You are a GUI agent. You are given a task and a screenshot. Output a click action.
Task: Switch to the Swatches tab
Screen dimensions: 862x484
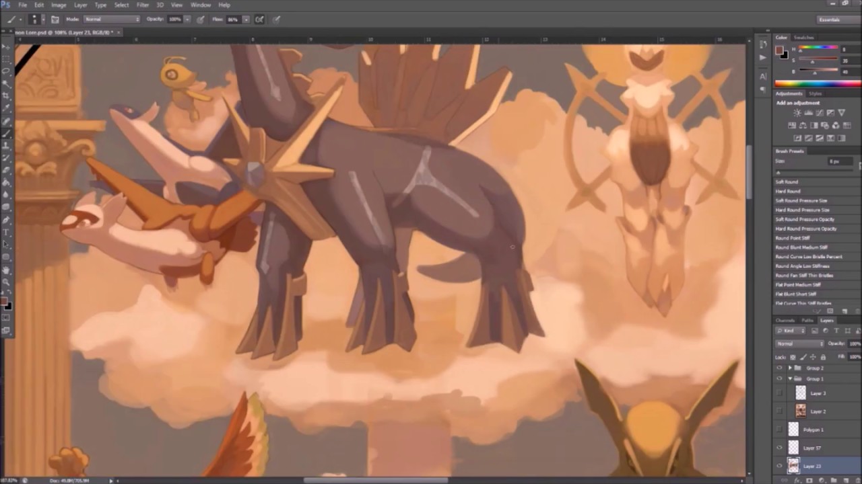[804, 38]
